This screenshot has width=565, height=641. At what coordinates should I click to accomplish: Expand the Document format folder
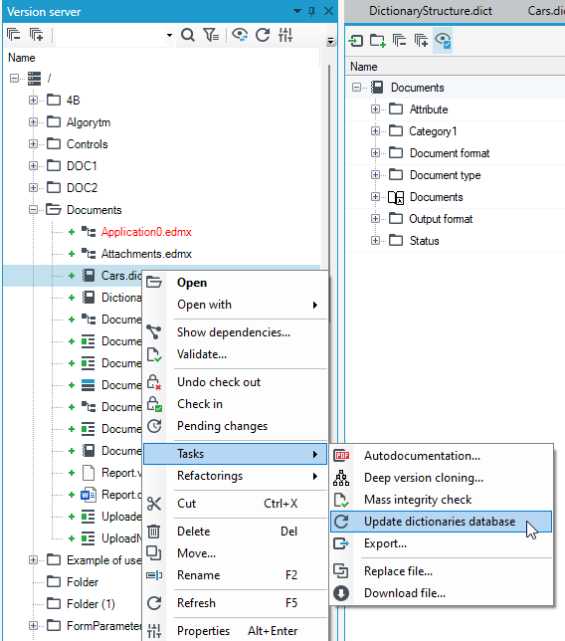[375, 153]
